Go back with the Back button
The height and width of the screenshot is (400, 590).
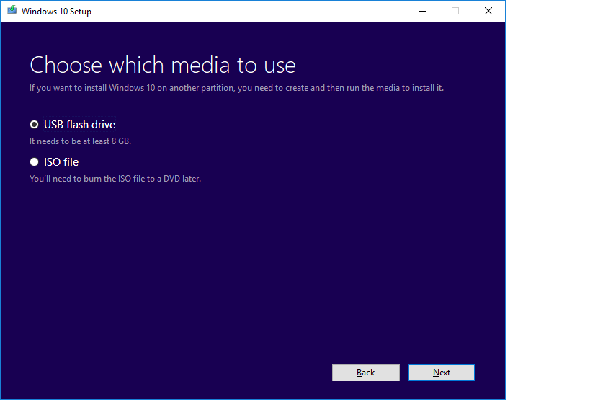(365, 373)
